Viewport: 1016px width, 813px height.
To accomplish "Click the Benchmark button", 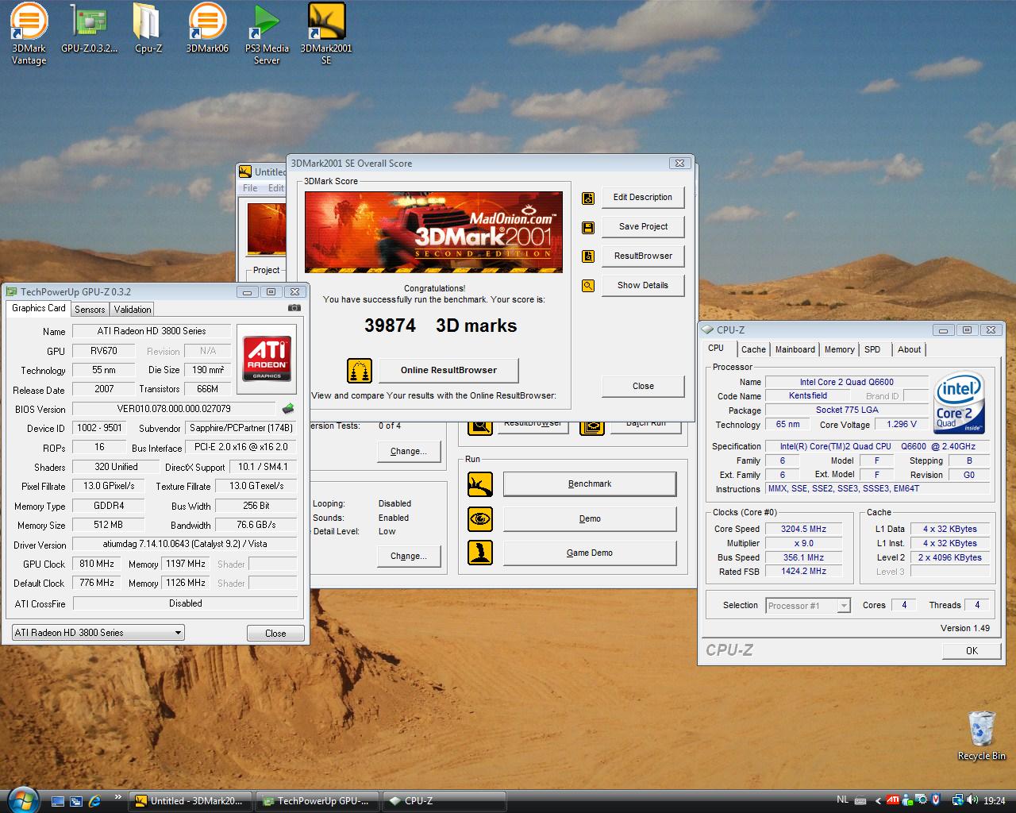I will pos(590,484).
